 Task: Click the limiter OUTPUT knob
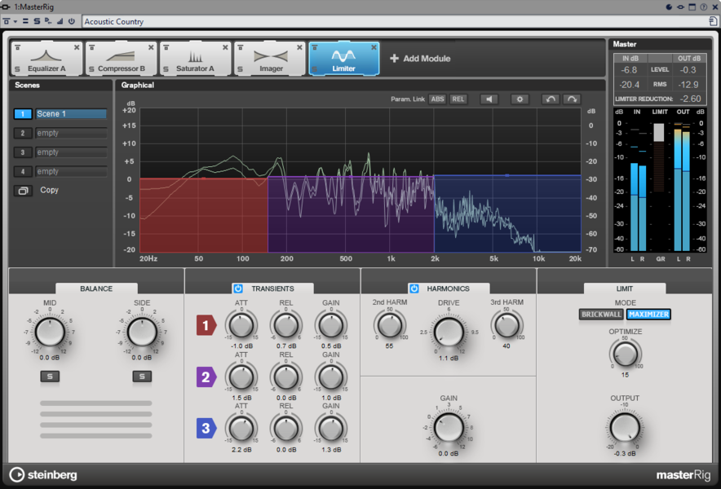625,428
